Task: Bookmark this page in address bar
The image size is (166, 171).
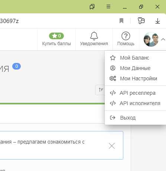Action: click(x=121, y=21)
